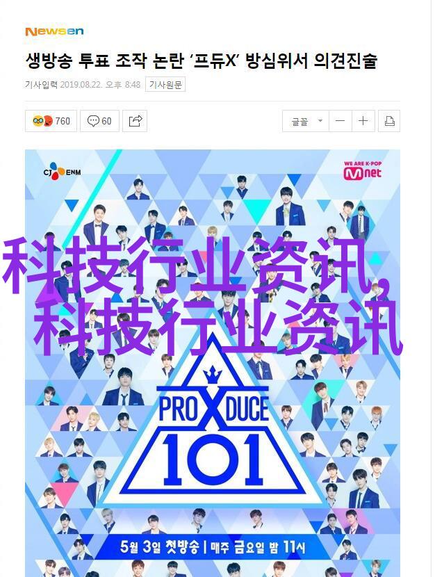Click the reaction count number 760
The height and width of the screenshot is (577, 435).
click(63, 121)
